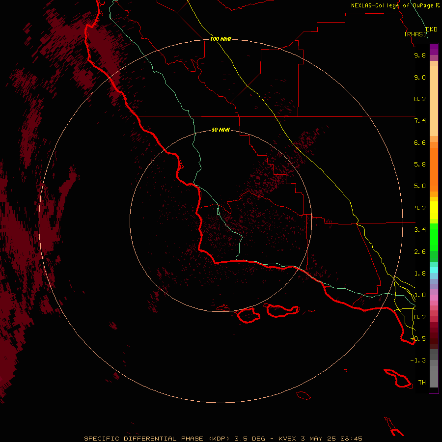Click the cyan band of the color bar
The height and width of the screenshot is (442, 442).
coord(434,270)
